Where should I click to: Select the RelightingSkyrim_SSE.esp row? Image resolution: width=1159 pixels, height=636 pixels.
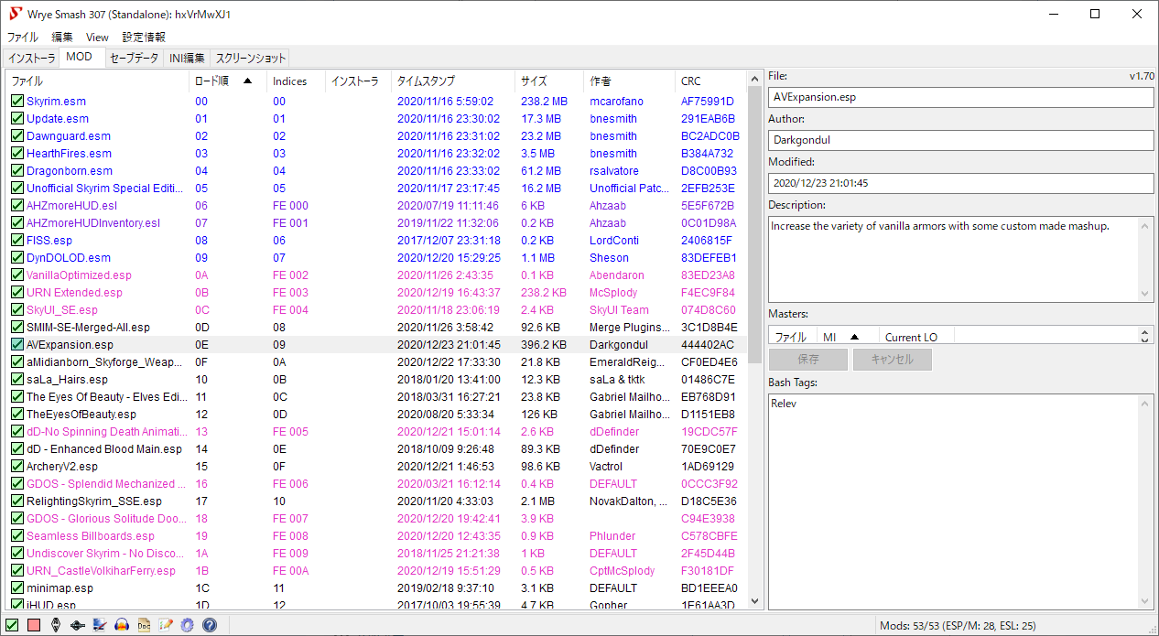click(376, 501)
